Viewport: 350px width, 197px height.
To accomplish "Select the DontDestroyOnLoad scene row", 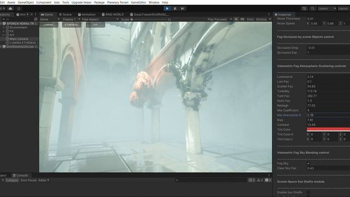I will [19, 47].
